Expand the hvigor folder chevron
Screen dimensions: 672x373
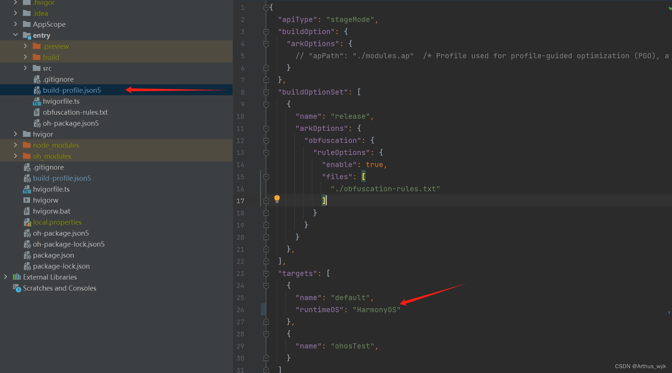pyautogui.click(x=15, y=134)
